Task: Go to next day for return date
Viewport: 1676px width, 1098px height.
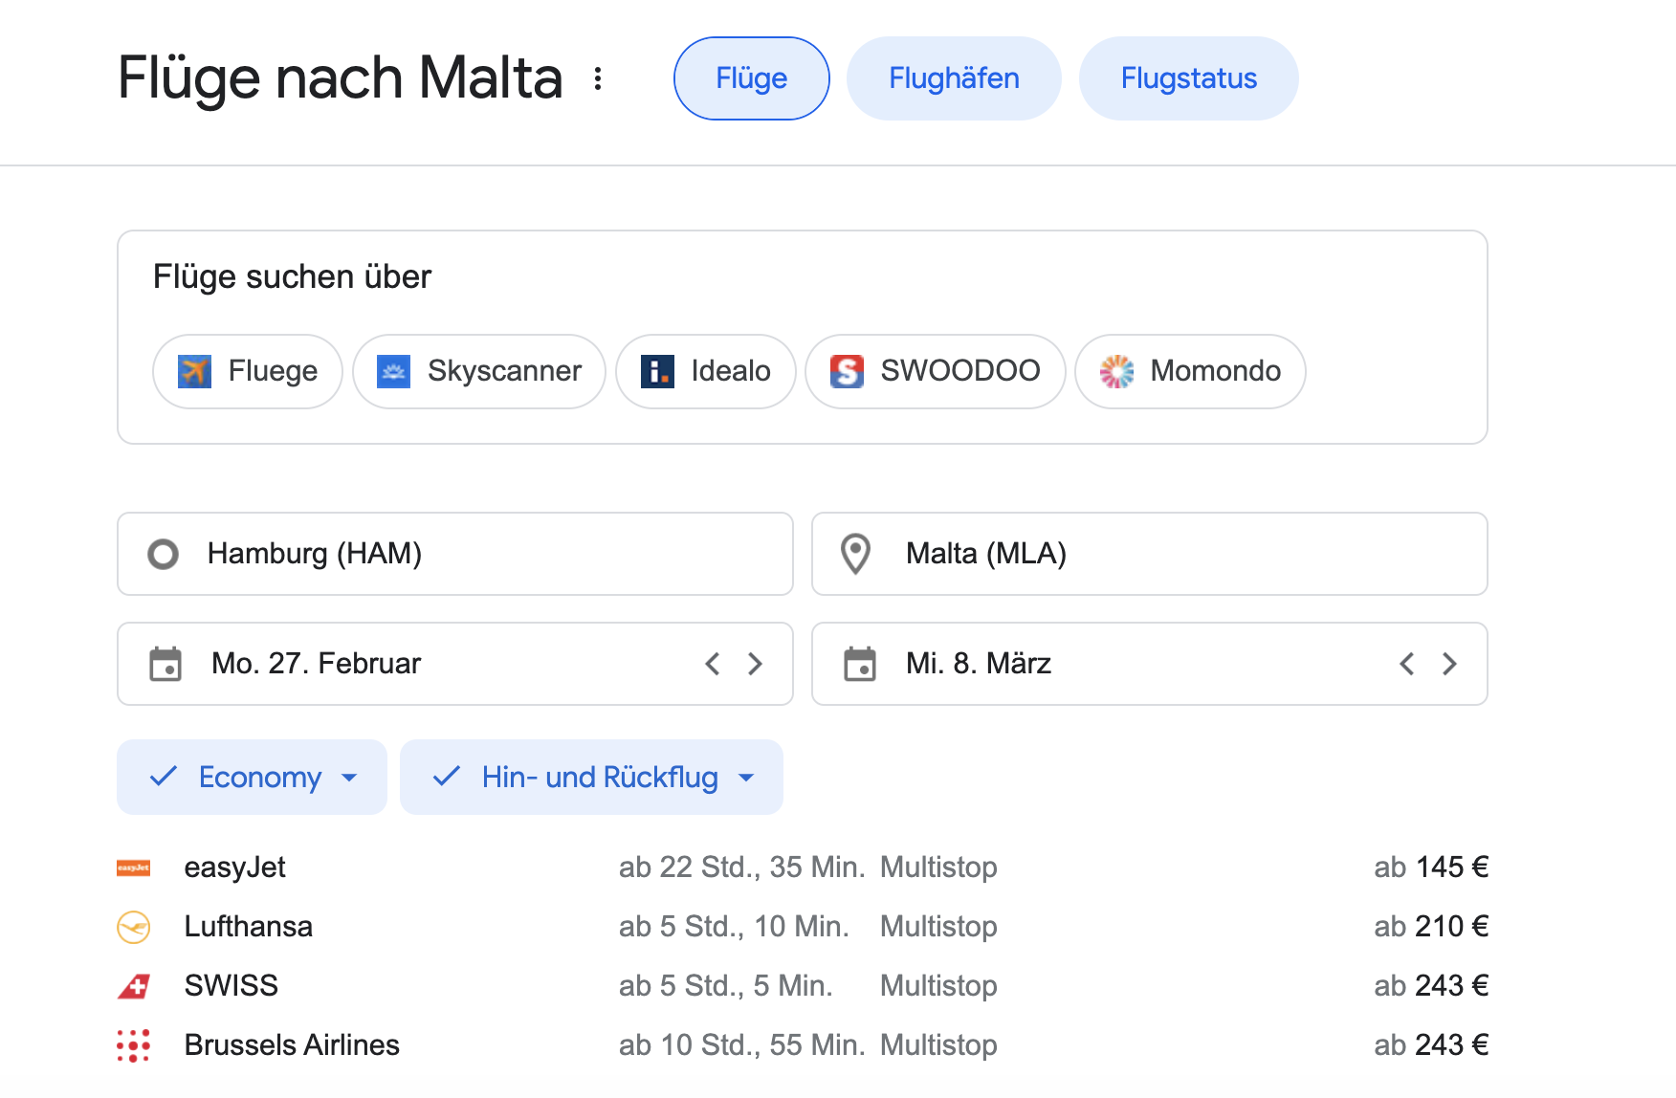Action: click(x=1449, y=664)
